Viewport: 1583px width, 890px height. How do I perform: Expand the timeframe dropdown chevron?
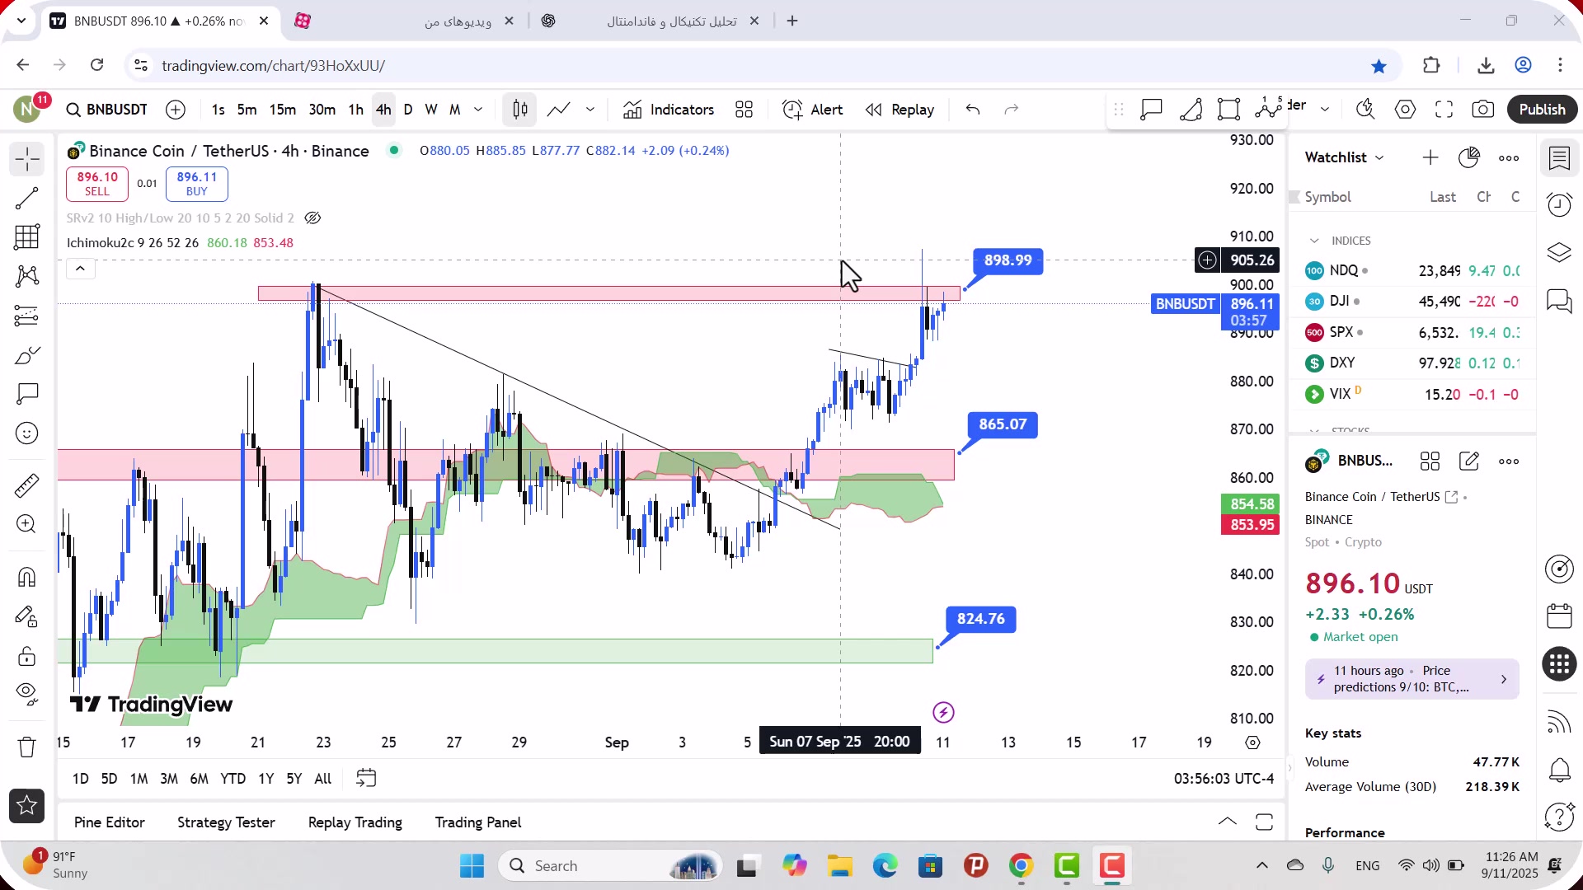478,110
